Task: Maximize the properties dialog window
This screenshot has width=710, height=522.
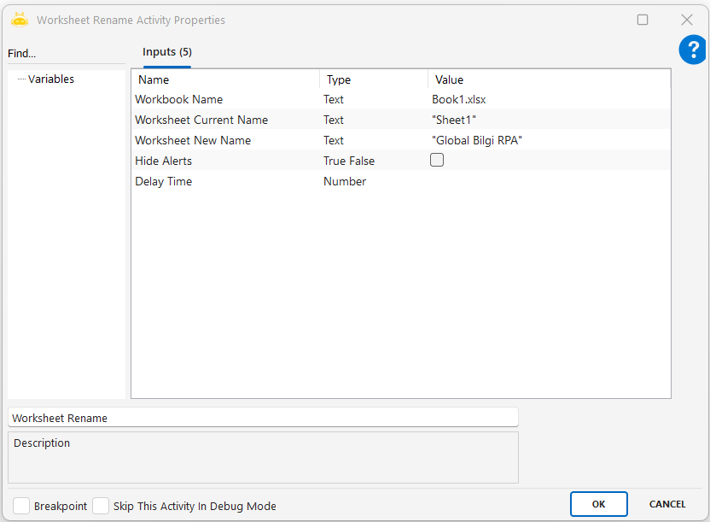Action: (643, 20)
